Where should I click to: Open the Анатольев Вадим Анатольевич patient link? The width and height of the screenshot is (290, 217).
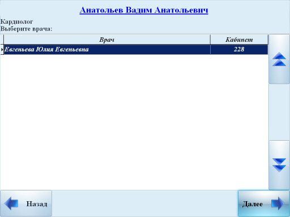pos(144,10)
